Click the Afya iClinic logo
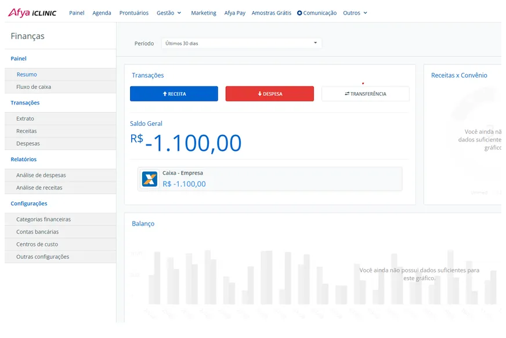506x338 pixels. pyautogui.click(x=32, y=13)
